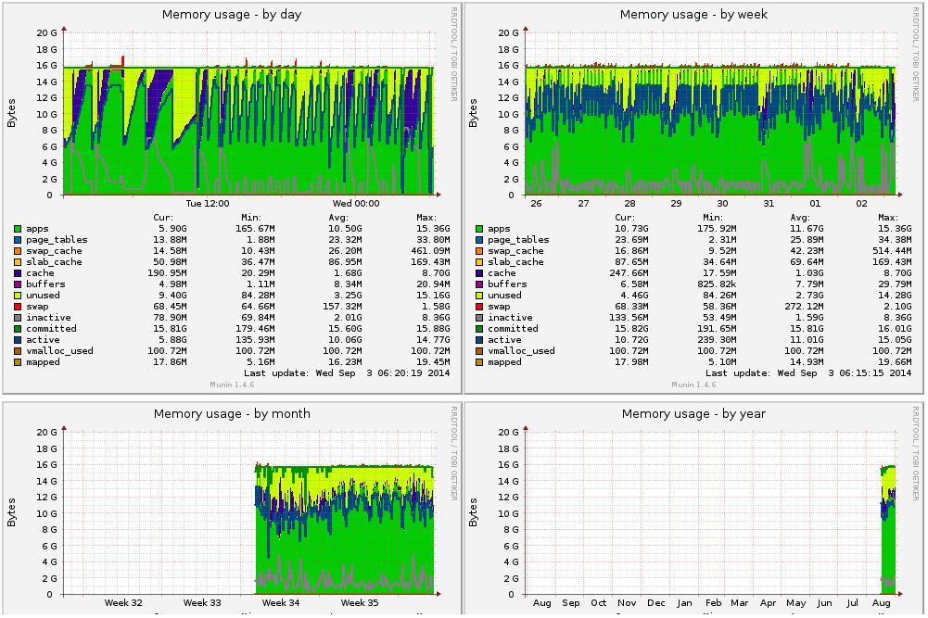Click the buffers color swatch in weekly legend
Image resolution: width=928 pixels, height=618 pixels.
pyautogui.click(x=479, y=284)
